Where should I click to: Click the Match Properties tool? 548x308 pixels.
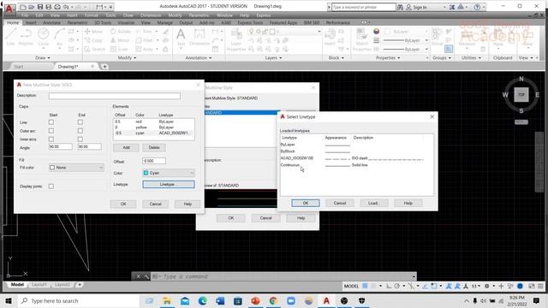click(362, 40)
